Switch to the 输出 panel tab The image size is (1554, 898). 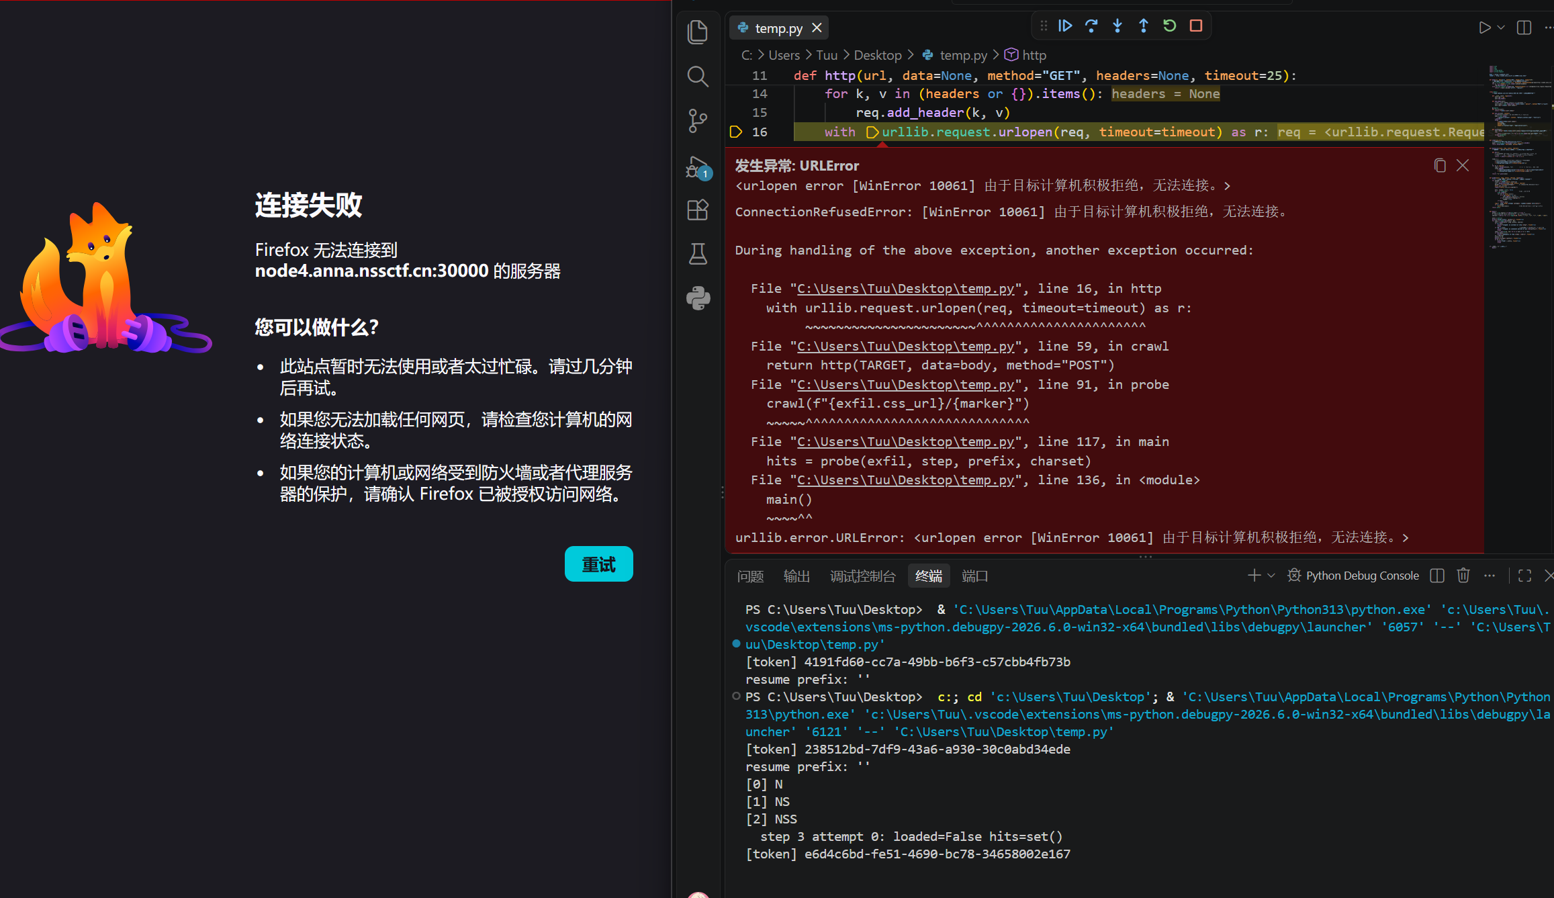click(796, 576)
